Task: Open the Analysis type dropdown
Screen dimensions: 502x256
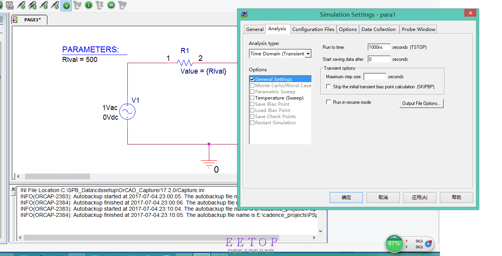Action: (x=308, y=54)
